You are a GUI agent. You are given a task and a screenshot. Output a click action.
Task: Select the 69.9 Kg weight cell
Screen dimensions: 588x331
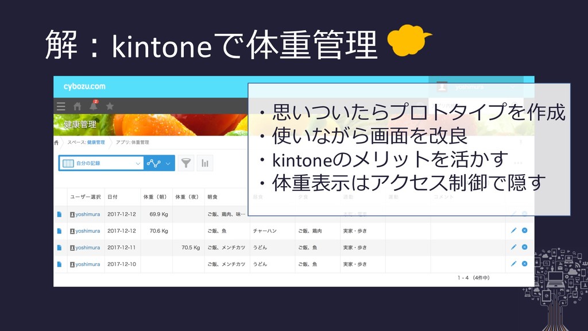coord(156,214)
